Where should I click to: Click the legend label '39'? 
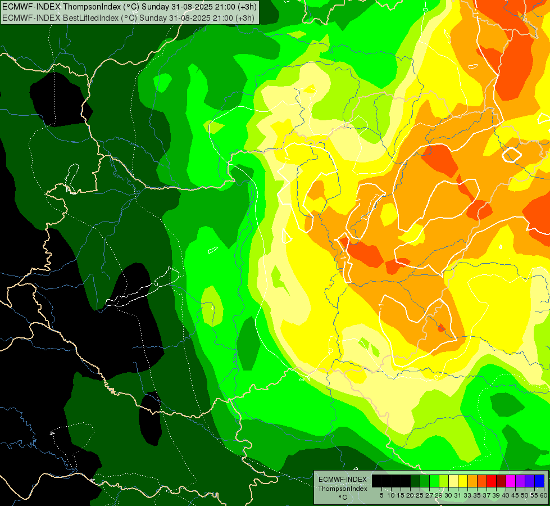tap(496, 495)
